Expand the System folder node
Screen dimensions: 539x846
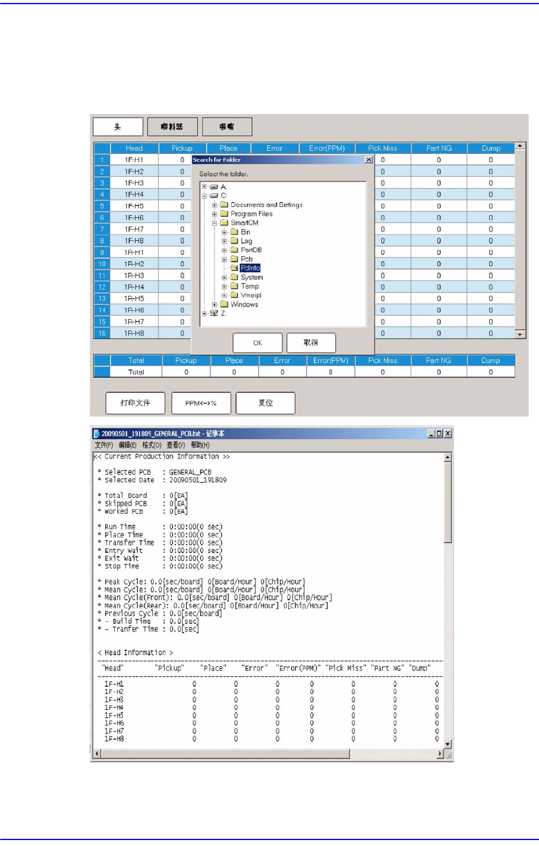click(x=225, y=277)
